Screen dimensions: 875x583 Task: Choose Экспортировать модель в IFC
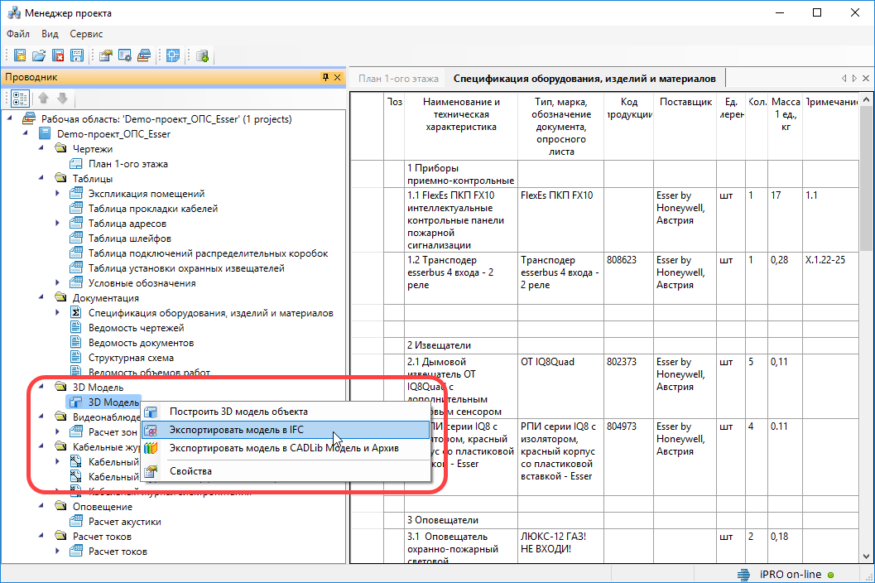pyautogui.click(x=285, y=430)
